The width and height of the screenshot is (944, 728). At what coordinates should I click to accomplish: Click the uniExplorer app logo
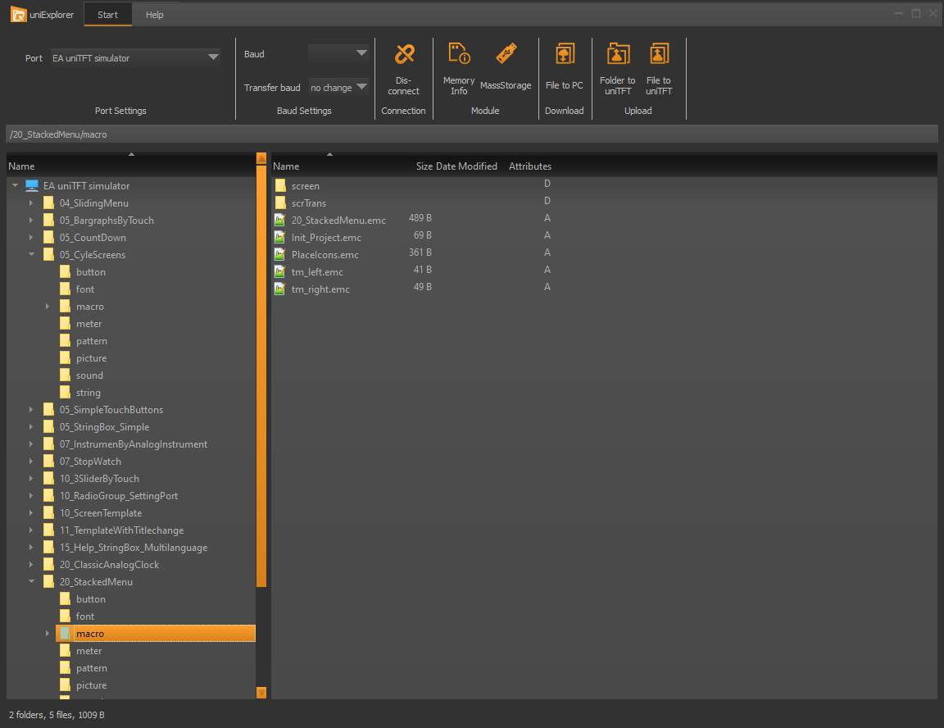19,14
